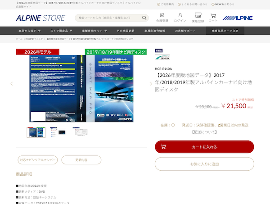Click the login person icon
The image size is (270, 204).
tap(180, 15)
